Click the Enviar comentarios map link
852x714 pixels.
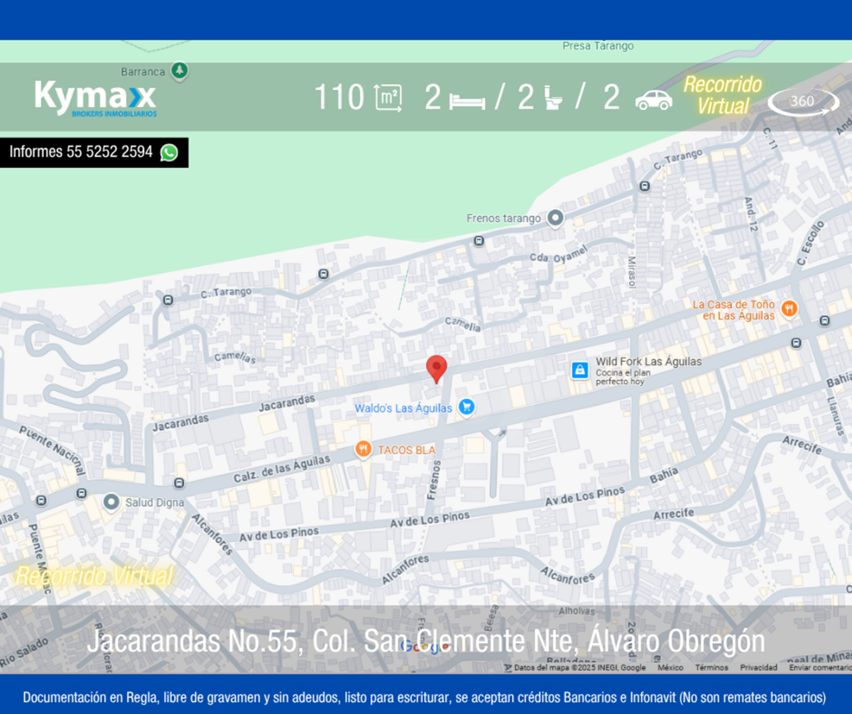click(x=820, y=667)
